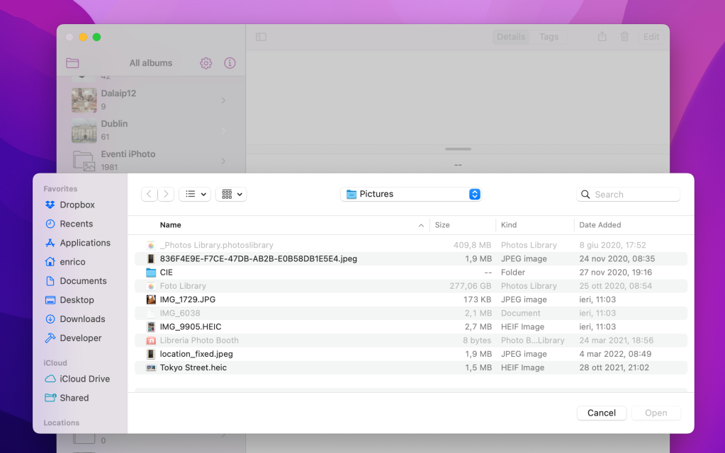The image size is (725, 453).
Task: Open Dropbox in Favorites sidebar
Action: click(77, 205)
